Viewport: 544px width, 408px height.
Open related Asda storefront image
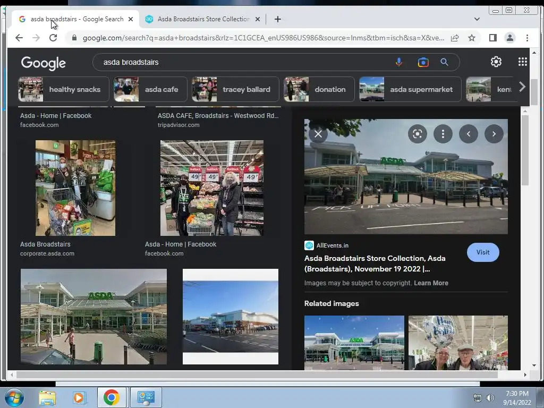click(354, 343)
